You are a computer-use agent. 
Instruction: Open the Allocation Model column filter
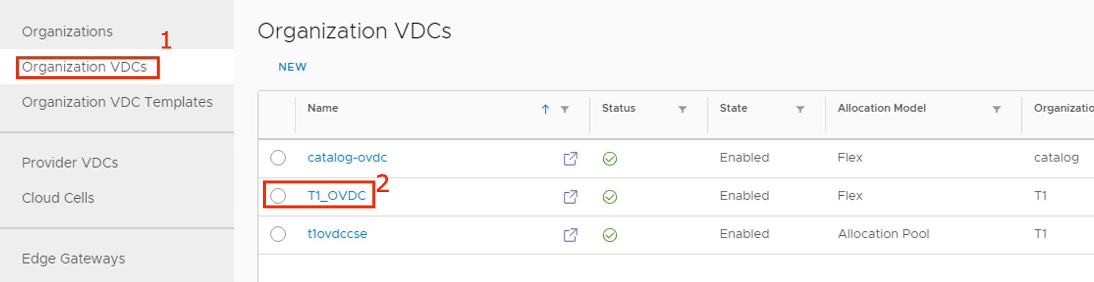coord(997,109)
